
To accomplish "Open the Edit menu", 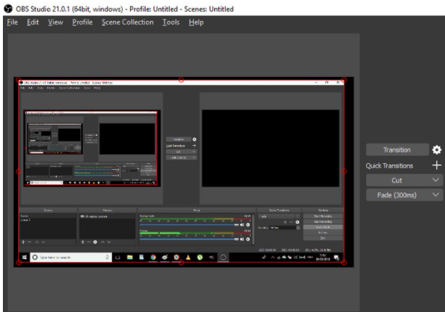I will 33,22.
